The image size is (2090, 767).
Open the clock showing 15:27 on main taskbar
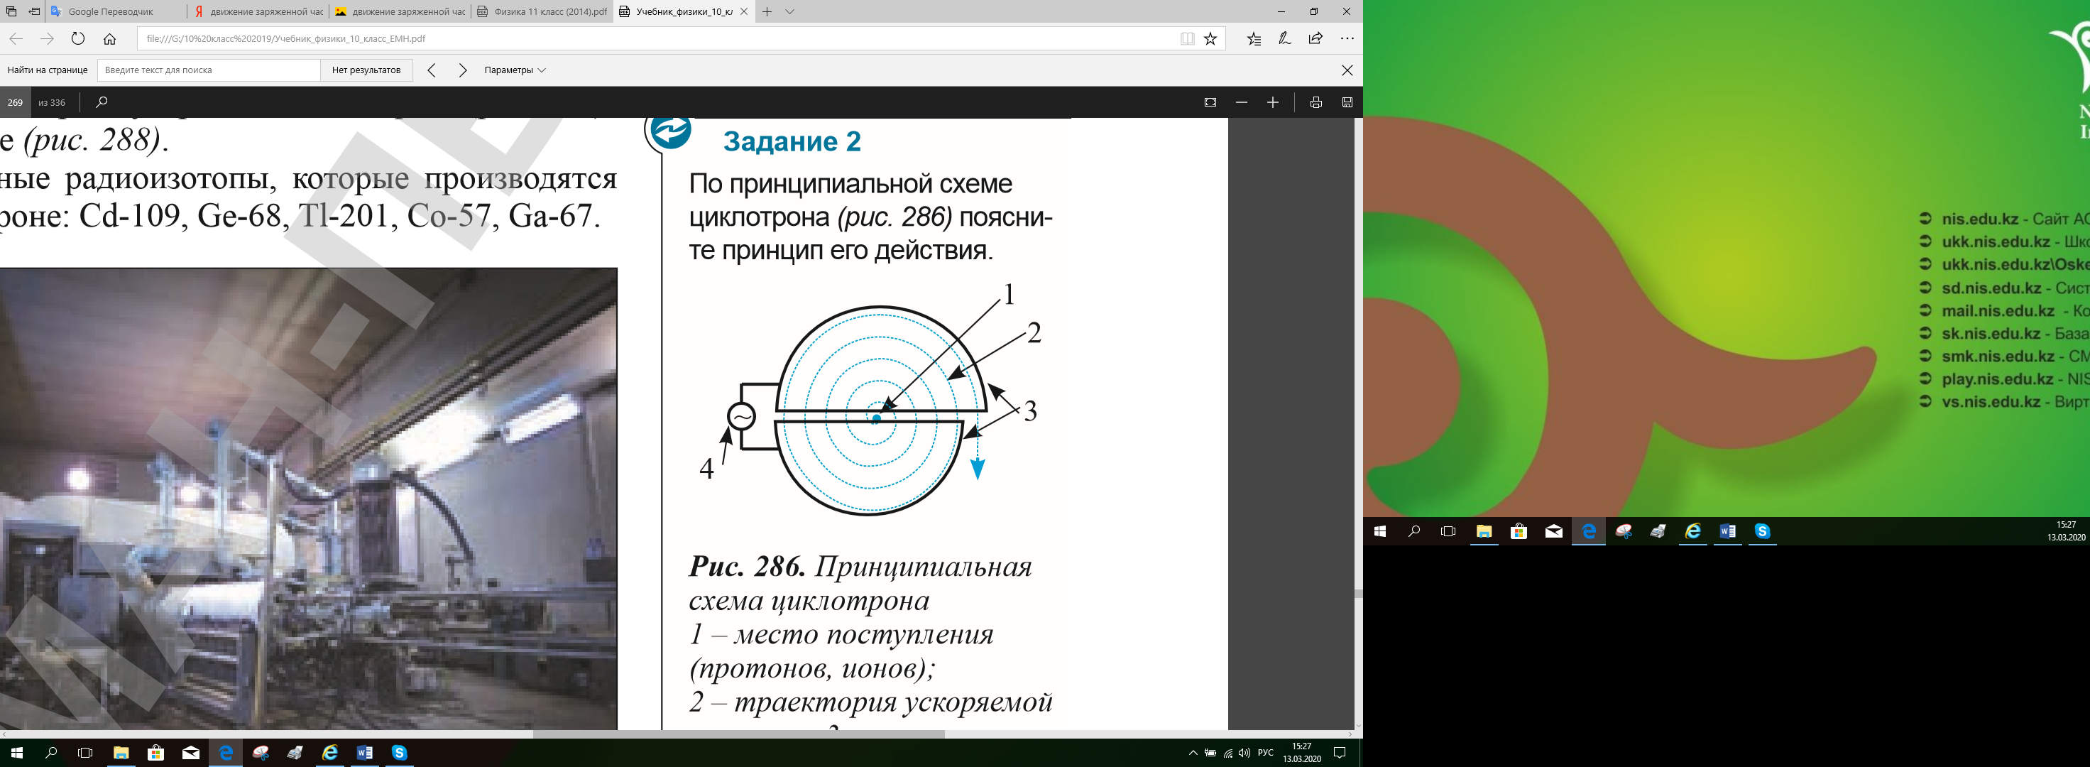tap(1301, 754)
